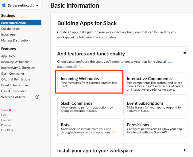The width and height of the screenshot is (193, 157).
Task: Open the Slash Commands feature card
Action: click(89, 107)
